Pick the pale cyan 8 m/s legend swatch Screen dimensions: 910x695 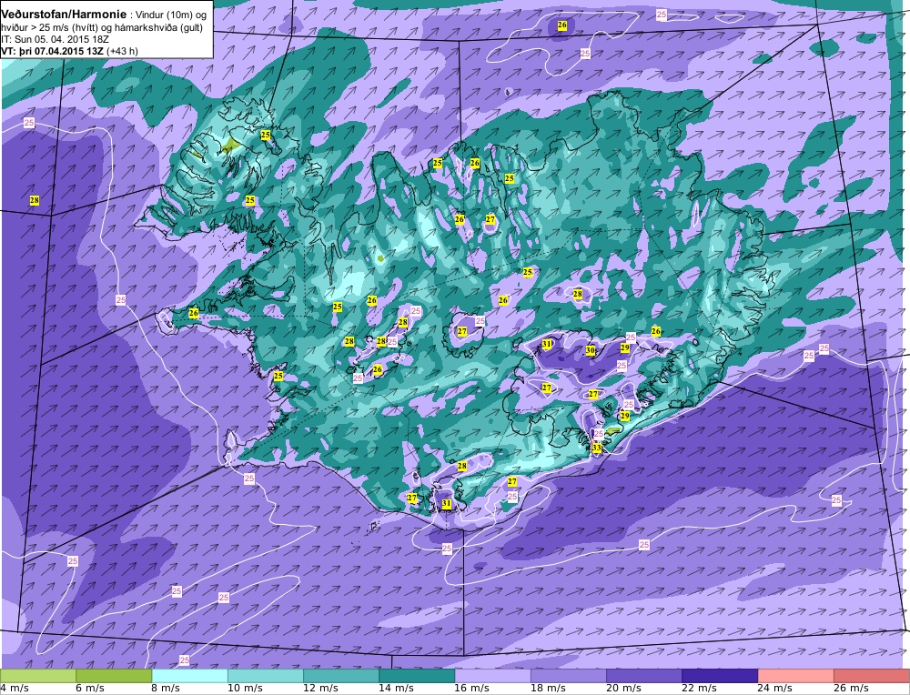click(190, 675)
